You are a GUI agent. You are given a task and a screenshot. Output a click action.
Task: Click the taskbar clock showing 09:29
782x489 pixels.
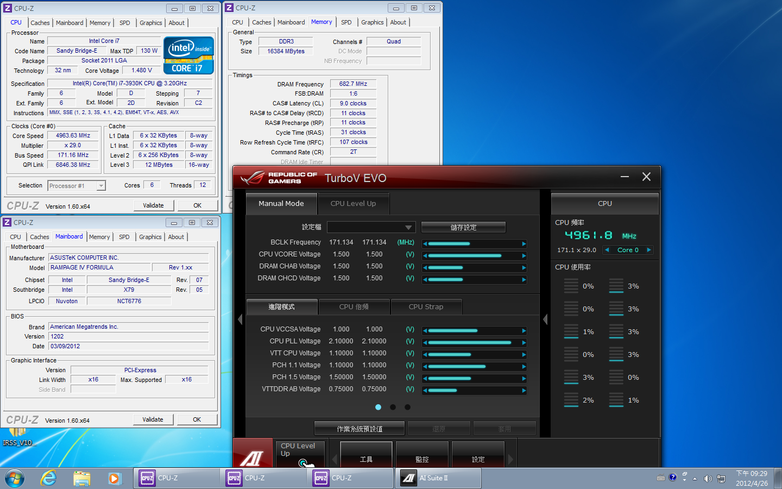coord(752,478)
